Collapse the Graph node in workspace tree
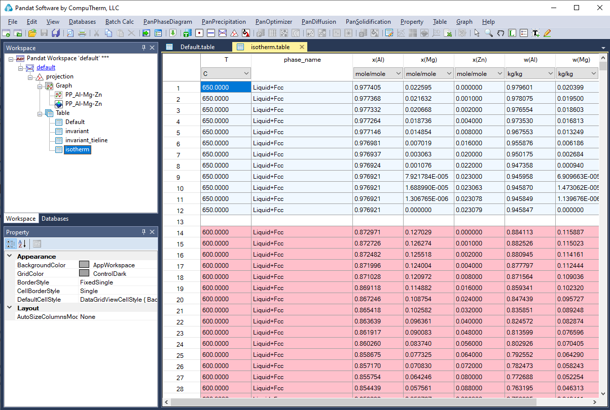 pos(40,86)
